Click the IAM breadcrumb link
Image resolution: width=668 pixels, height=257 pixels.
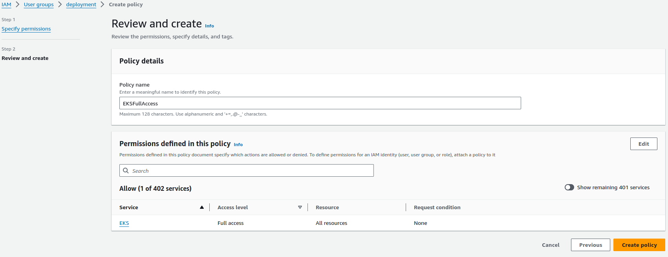point(6,4)
